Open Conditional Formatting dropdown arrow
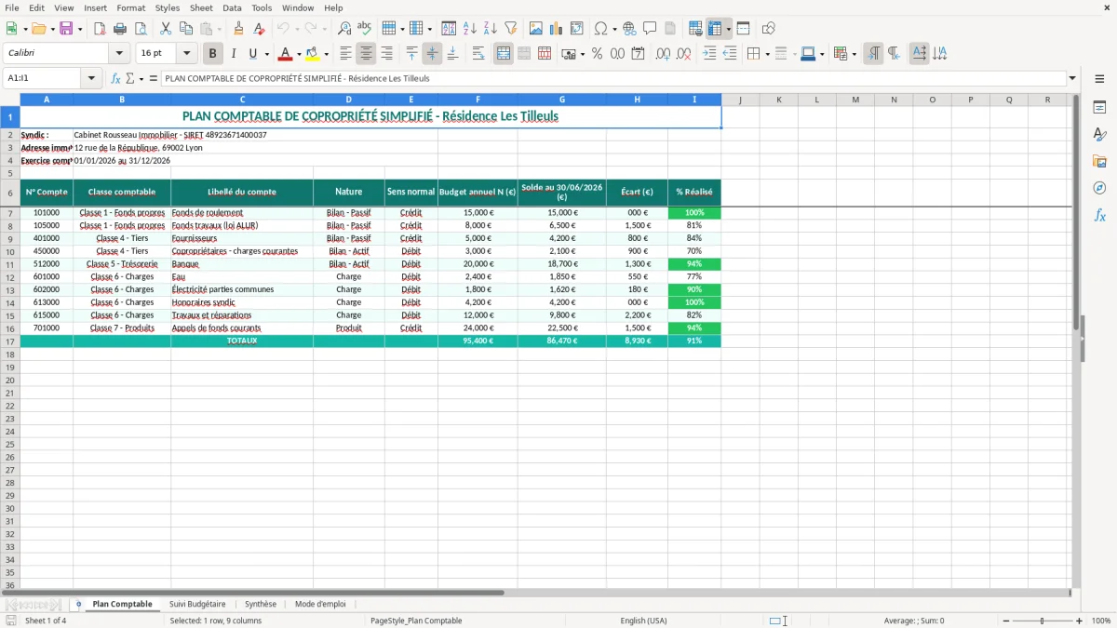The image size is (1117, 628). tap(854, 54)
